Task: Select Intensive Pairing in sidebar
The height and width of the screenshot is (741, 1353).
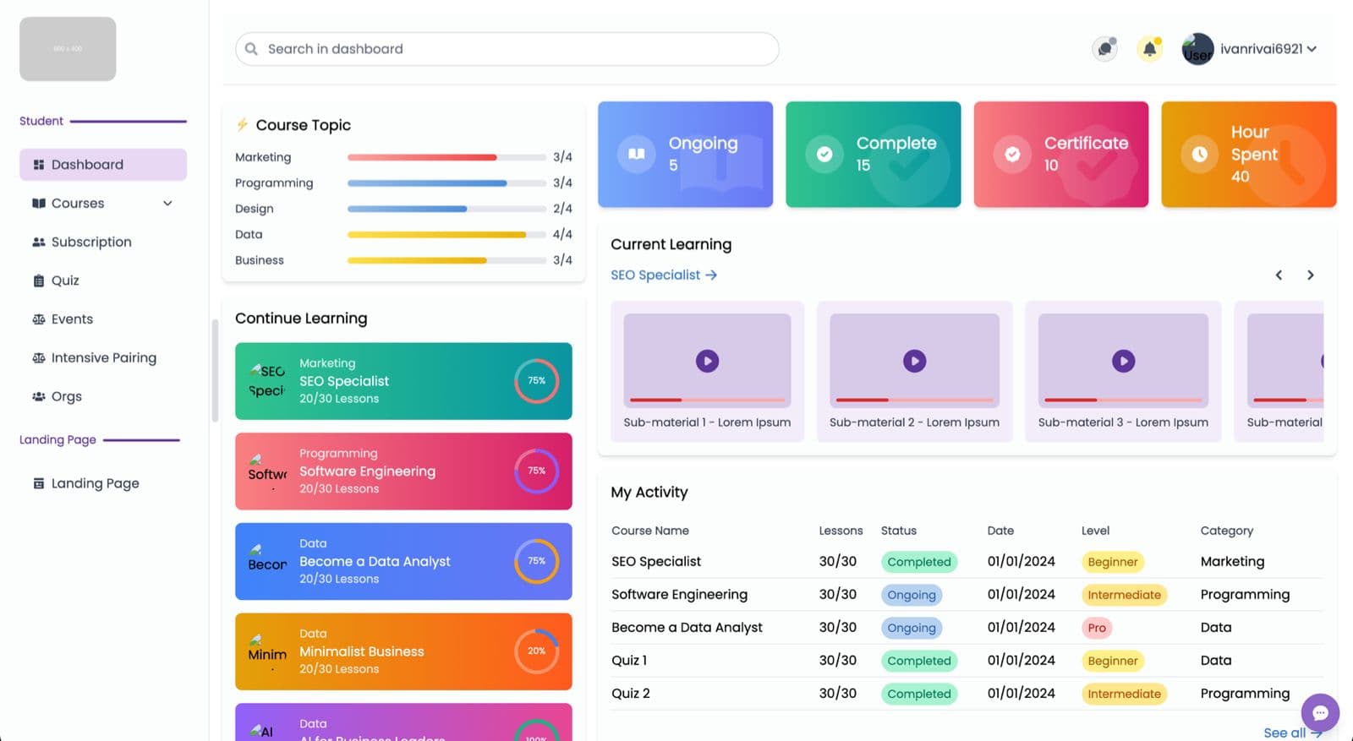Action: point(103,358)
